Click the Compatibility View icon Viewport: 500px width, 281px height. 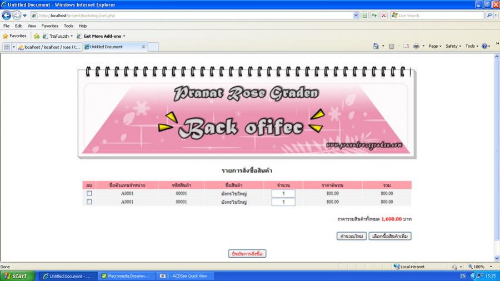tap(365, 16)
